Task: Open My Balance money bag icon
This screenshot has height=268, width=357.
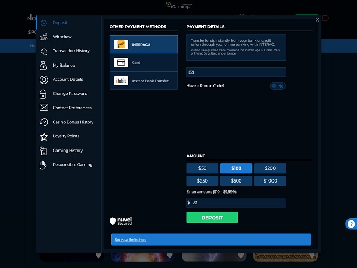Action: [44, 66]
